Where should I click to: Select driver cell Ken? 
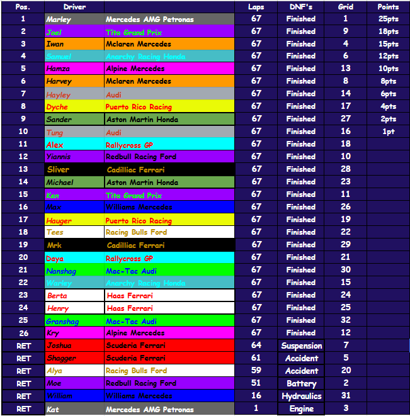click(x=74, y=195)
